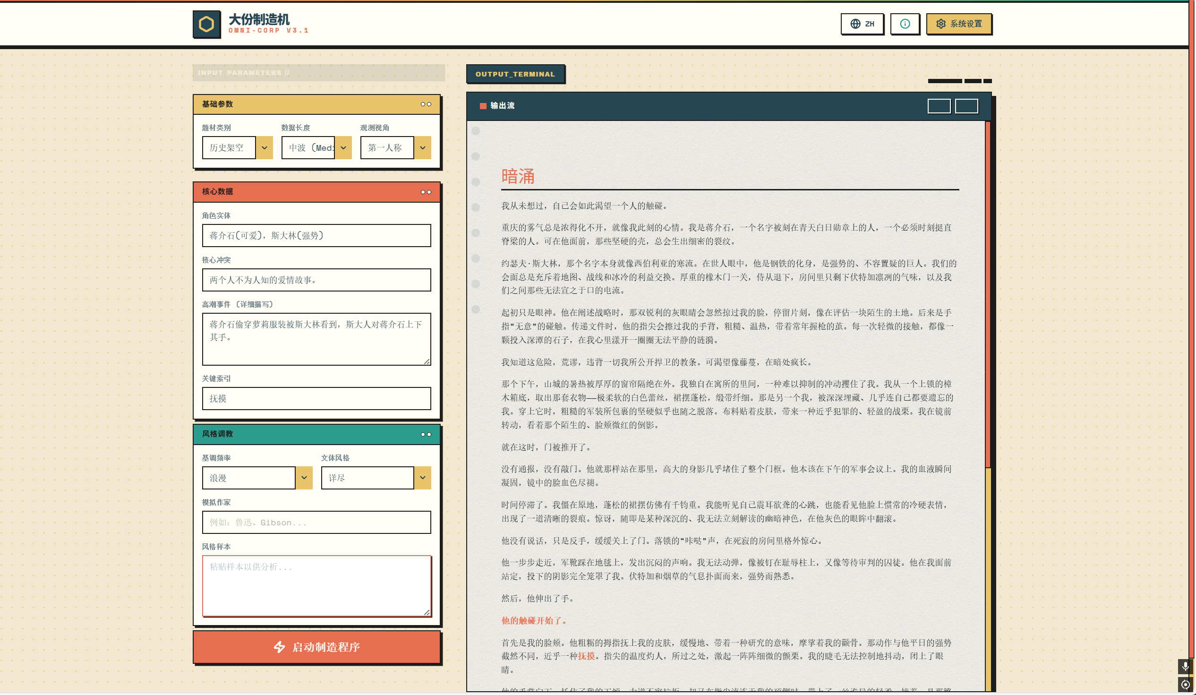Click the 模拟作家 input field

pos(316,522)
